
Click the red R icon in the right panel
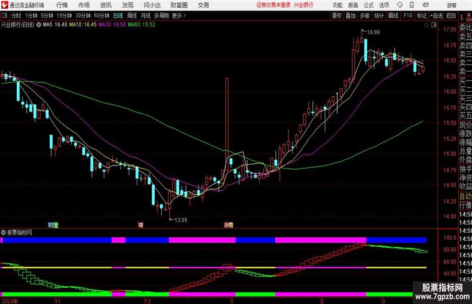pyautogui.click(x=469, y=15)
